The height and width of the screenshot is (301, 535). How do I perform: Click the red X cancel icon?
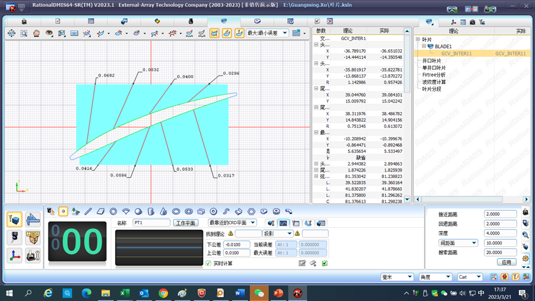pos(330,21)
